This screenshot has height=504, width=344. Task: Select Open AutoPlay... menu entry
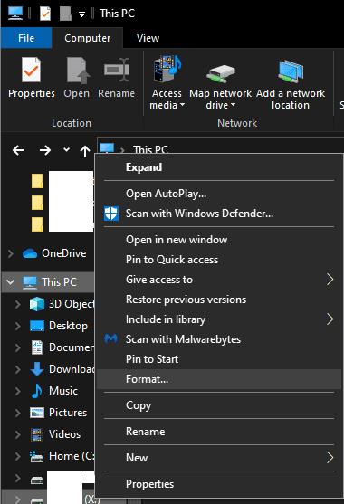(x=218, y=194)
